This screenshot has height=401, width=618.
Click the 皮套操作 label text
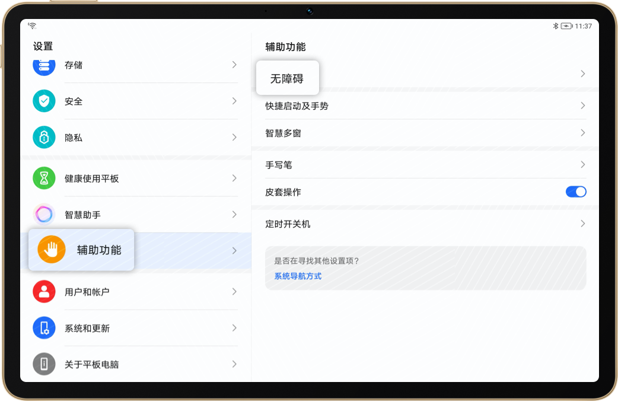[x=283, y=192]
